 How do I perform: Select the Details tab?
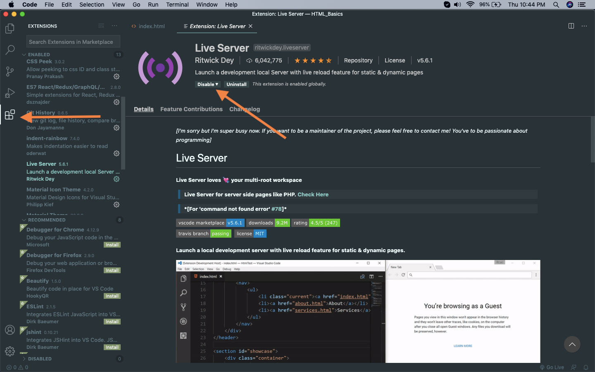click(143, 109)
